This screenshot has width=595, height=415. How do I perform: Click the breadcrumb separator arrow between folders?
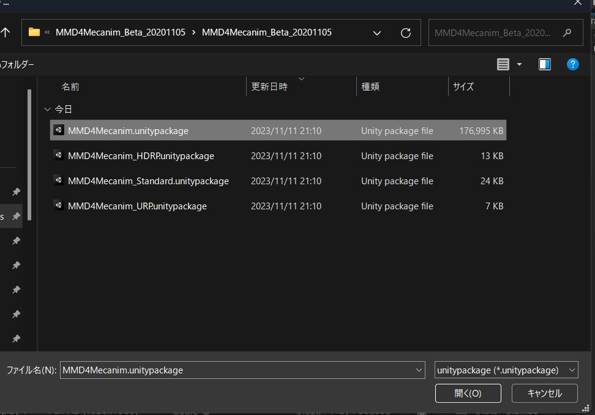tap(193, 32)
